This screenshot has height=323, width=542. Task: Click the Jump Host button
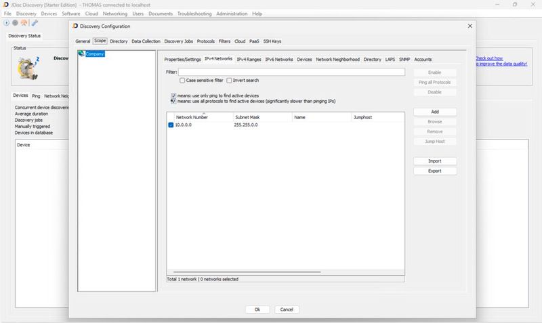435,142
